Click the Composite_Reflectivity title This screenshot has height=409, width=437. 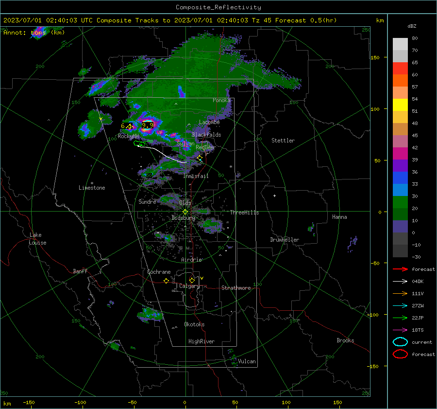click(x=218, y=7)
